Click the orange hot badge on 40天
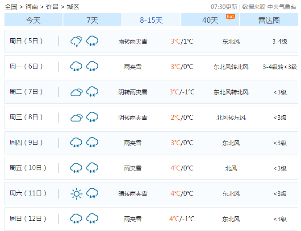The height and width of the screenshot is (231, 301). pyautogui.click(x=230, y=16)
